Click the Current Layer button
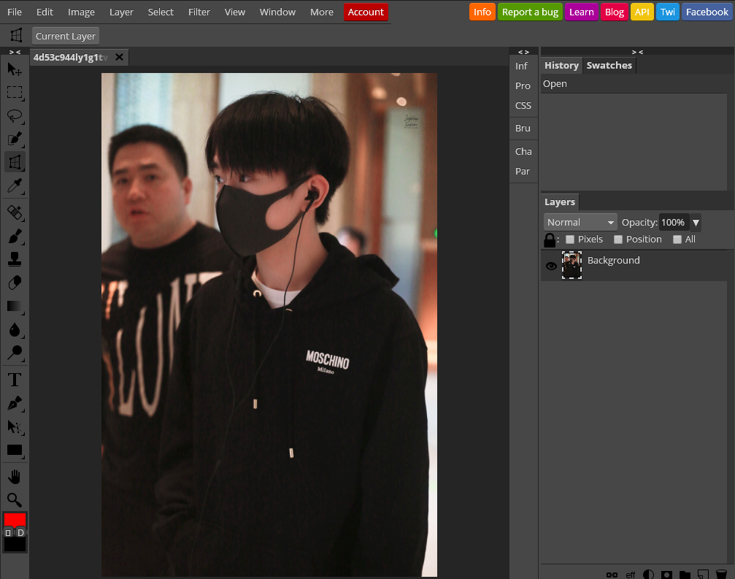The image size is (735, 579). point(66,36)
